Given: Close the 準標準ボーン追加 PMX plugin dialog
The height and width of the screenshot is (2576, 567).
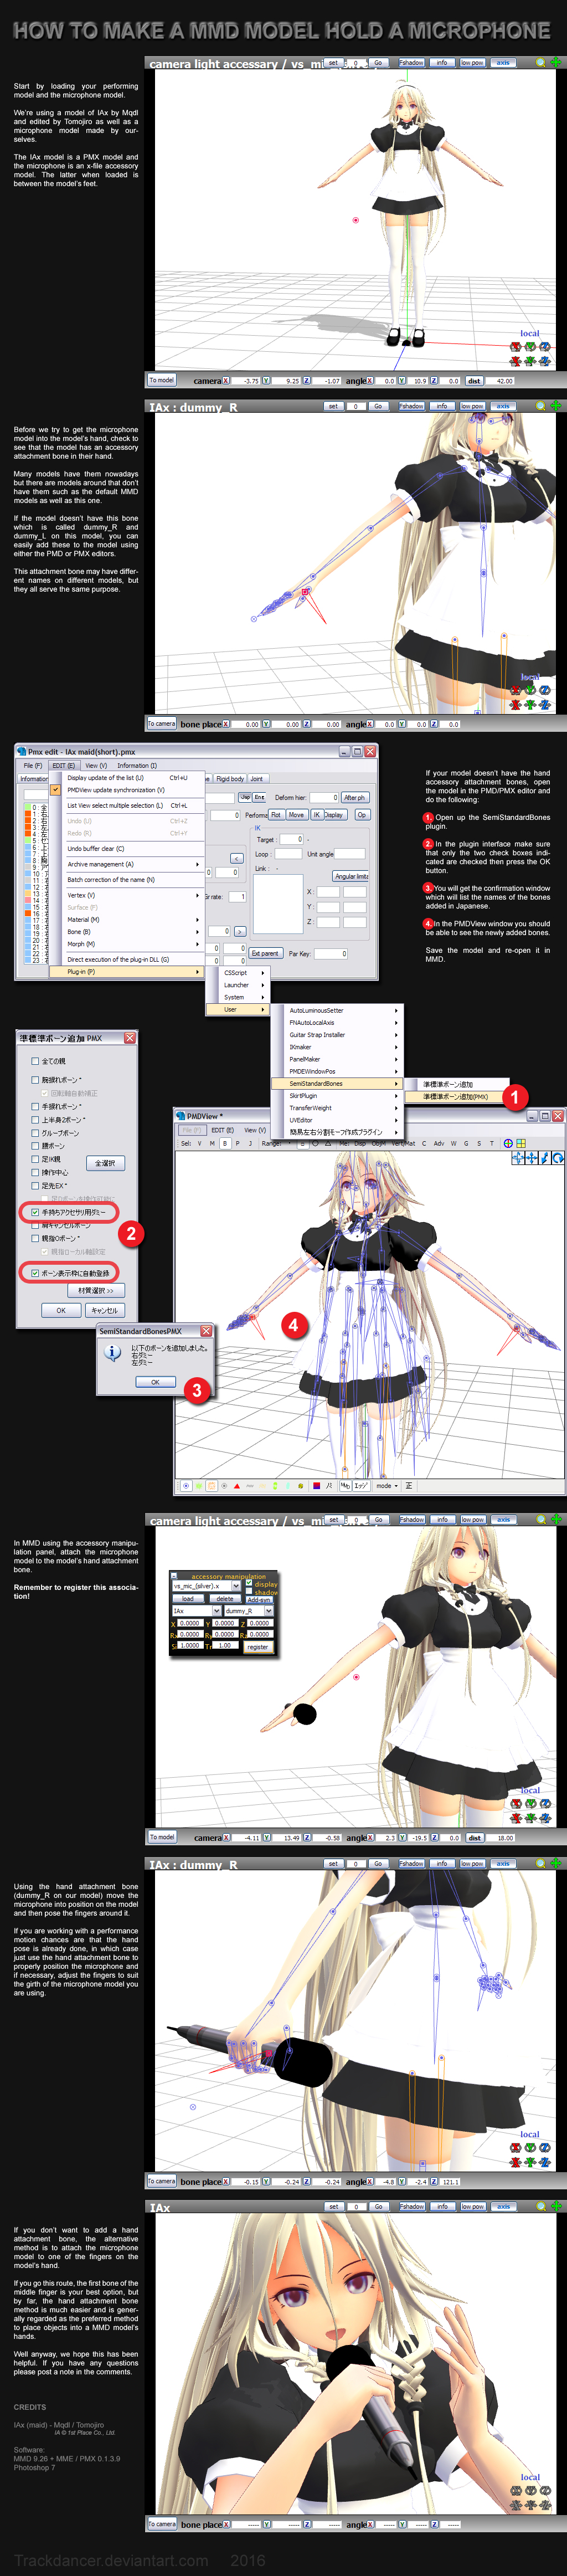Looking at the screenshot, I should [129, 1038].
